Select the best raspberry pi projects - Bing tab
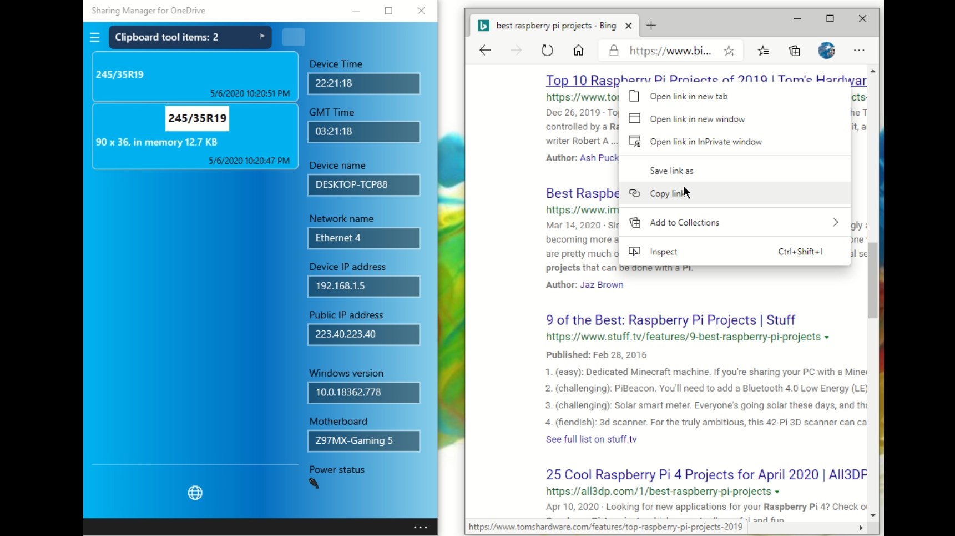Image resolution: width=955 pixels, height=536 pixels. (x=555, y=26)
